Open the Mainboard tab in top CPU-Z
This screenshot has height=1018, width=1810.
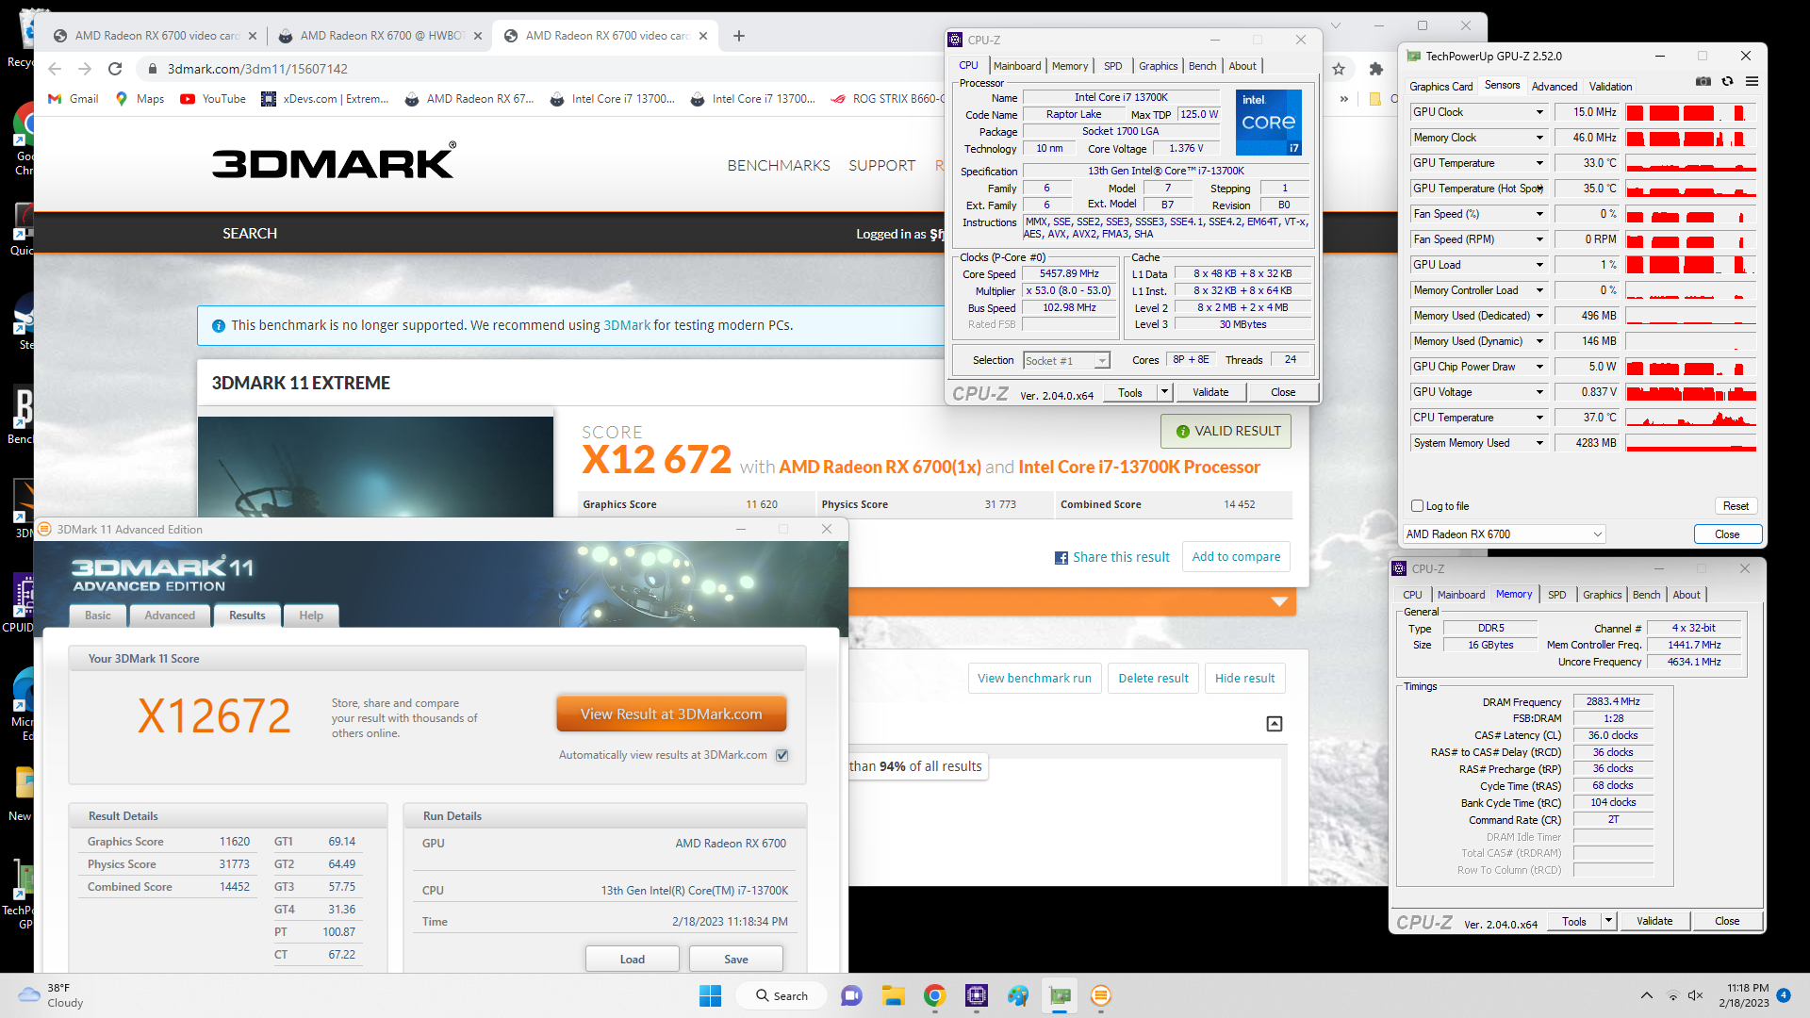click(1017, 66)
